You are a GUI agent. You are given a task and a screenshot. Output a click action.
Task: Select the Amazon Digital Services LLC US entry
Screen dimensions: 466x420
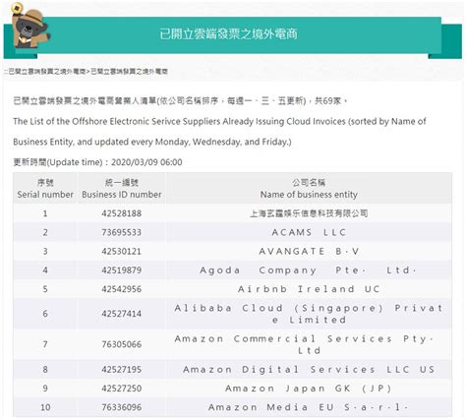(309, 370)
